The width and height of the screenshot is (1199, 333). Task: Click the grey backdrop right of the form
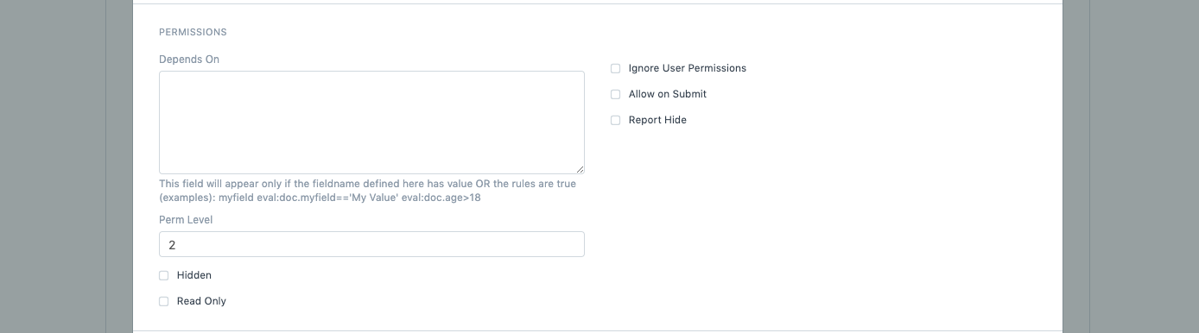click(1131, 166)
